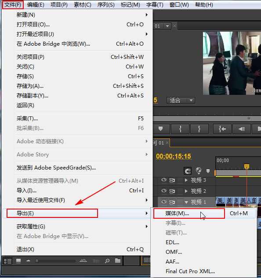Open the 序列(S) menu
Image resolution: width=261 pixels, height=278 pixels.
pos(106,4)
